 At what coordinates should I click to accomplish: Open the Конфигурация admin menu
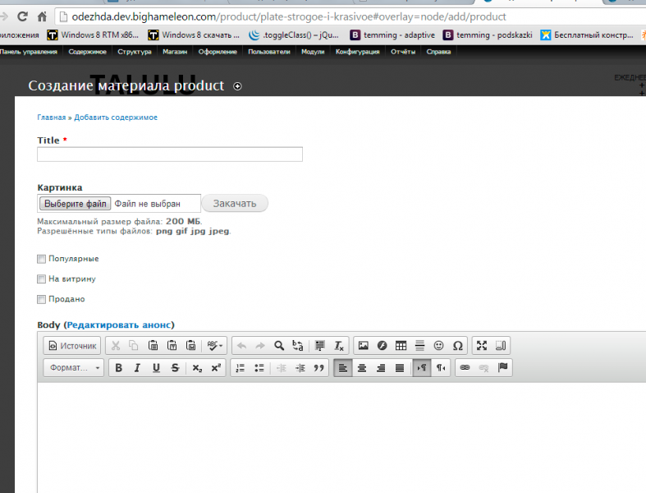[x=357, y=52]
